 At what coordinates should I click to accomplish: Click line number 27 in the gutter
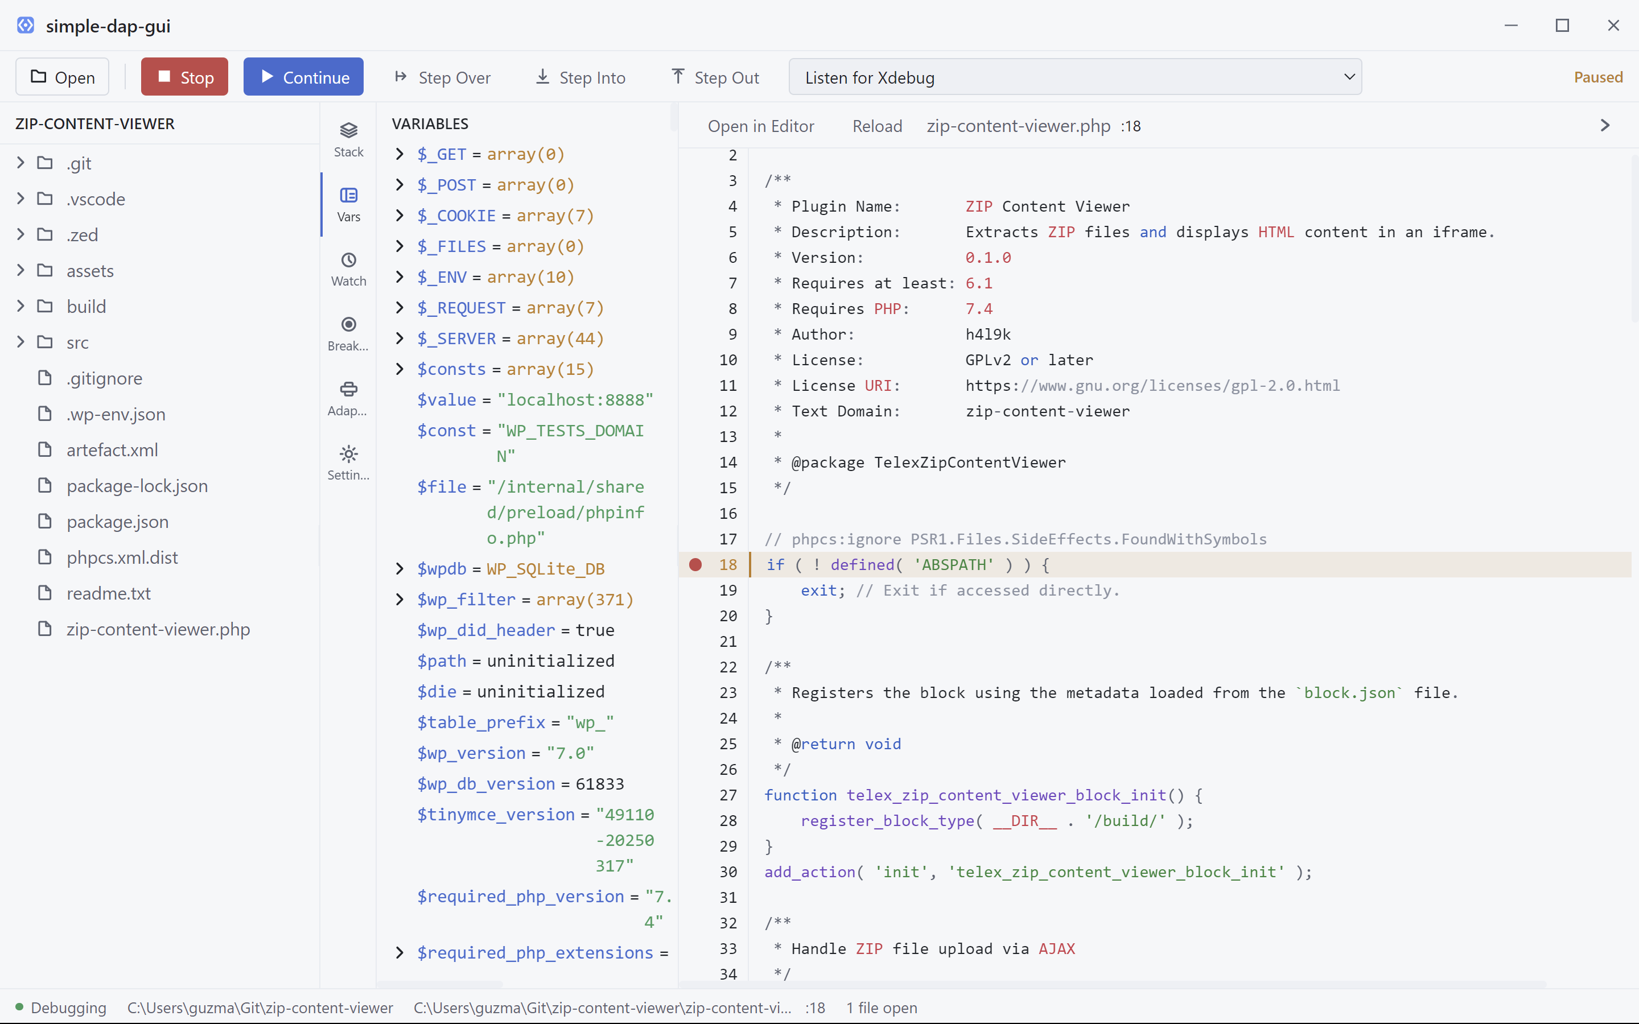(727, 795)
